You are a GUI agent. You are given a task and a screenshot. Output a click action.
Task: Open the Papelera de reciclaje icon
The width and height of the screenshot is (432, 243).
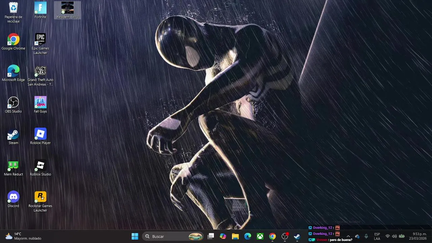point(13,12)
